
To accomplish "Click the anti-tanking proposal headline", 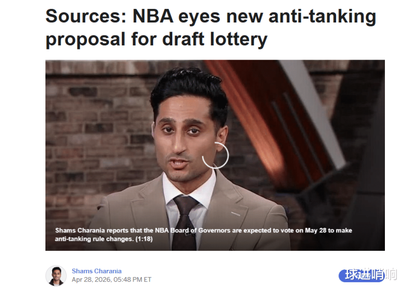I will click(211, 27).
